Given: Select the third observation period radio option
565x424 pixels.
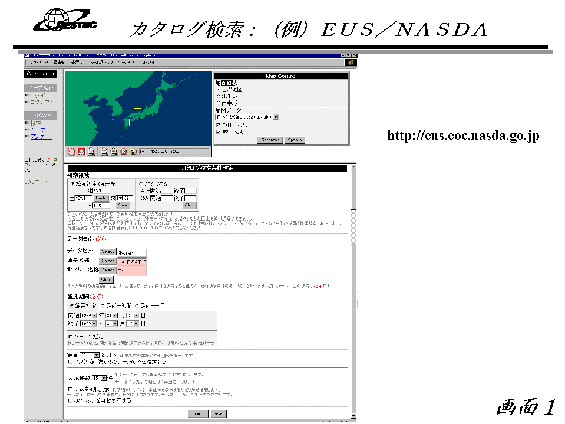Looking at the screenshot, I should coord(137,305).
